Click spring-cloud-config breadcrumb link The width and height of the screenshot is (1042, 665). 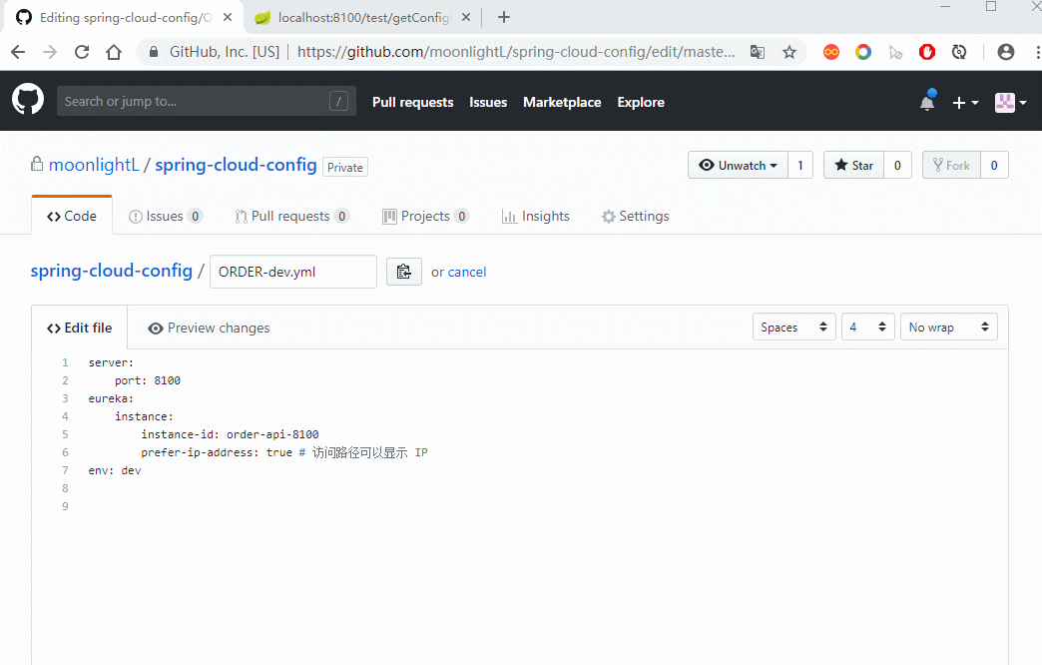112,271
